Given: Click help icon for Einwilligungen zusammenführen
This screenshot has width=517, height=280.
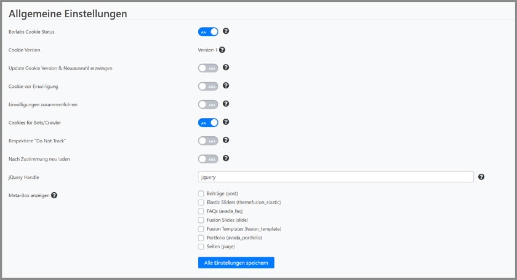Looking at the screenshot, I should (226, 104).
